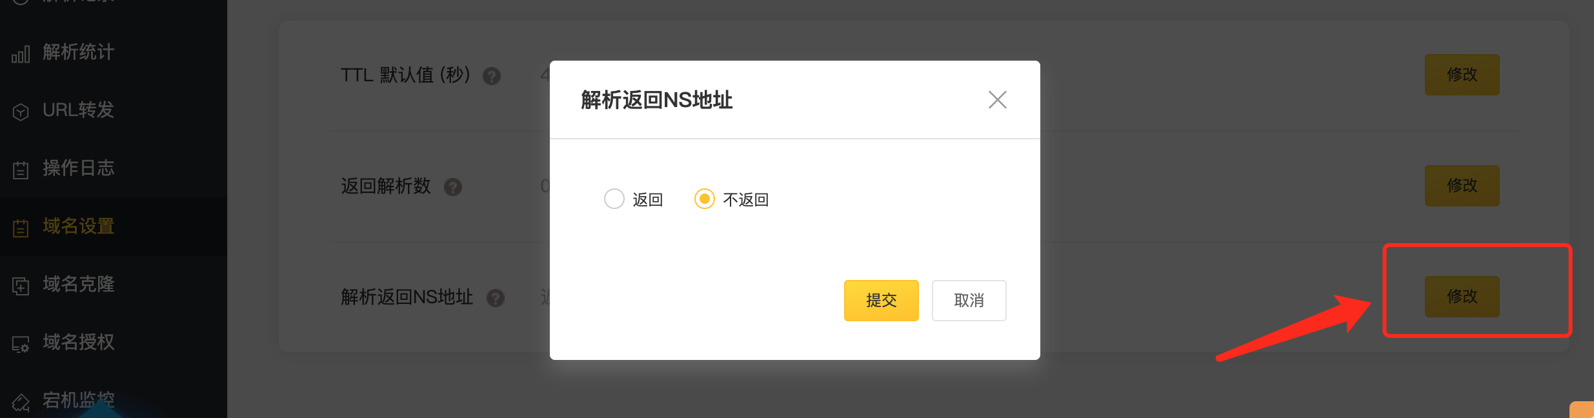Click the 域名克隆 copy icon
1594x418 pixels.
21,285
